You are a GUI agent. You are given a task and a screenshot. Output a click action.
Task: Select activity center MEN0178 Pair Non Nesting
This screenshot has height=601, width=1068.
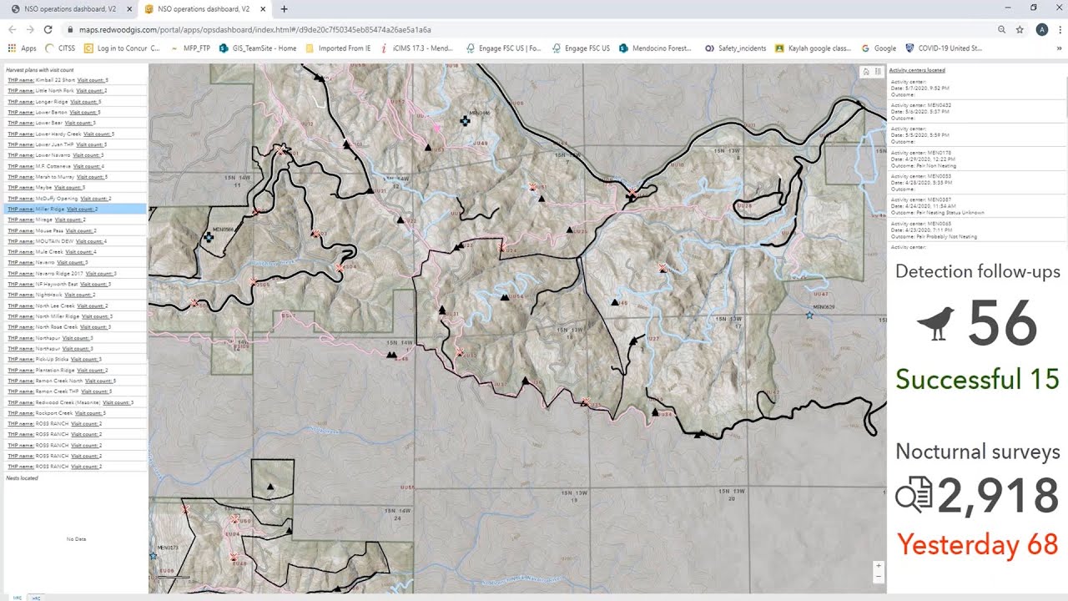pos(976,159)
